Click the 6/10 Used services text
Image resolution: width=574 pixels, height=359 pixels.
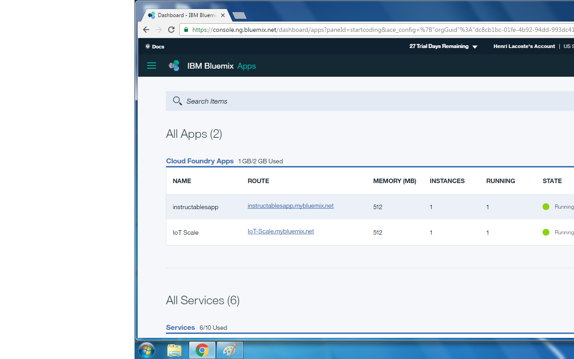pos(213,328)
